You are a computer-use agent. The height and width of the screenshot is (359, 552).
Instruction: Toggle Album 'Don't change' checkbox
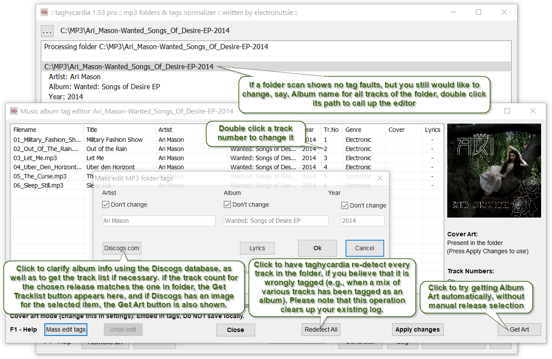[x=227, y=205]
